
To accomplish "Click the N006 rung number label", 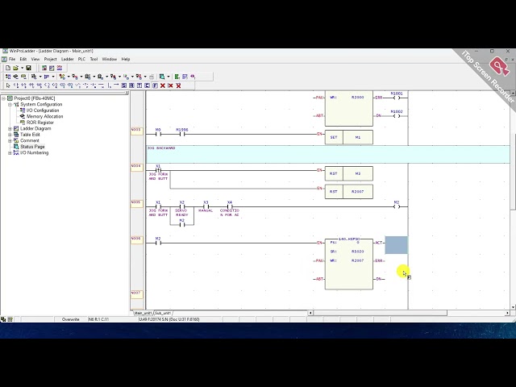I will [136, 240].
